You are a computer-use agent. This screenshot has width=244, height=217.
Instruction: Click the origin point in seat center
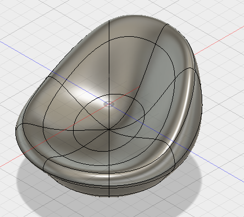[109, 104]
